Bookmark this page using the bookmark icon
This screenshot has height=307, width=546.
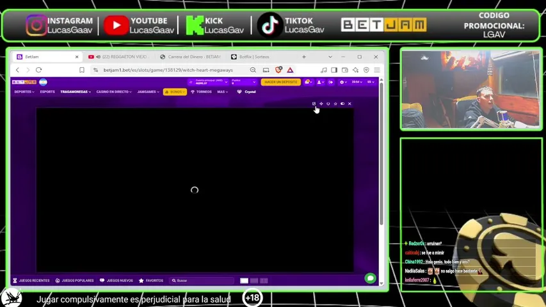[x=82, y=70]
